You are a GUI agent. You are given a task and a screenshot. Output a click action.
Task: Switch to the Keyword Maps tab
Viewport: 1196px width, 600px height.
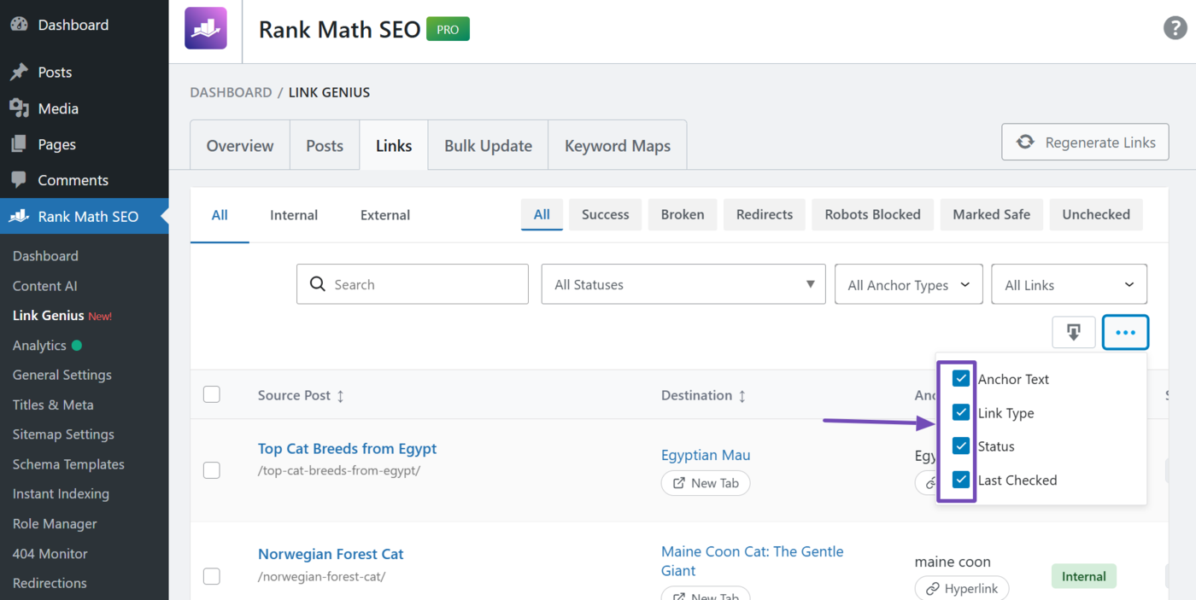coord(617,146)
